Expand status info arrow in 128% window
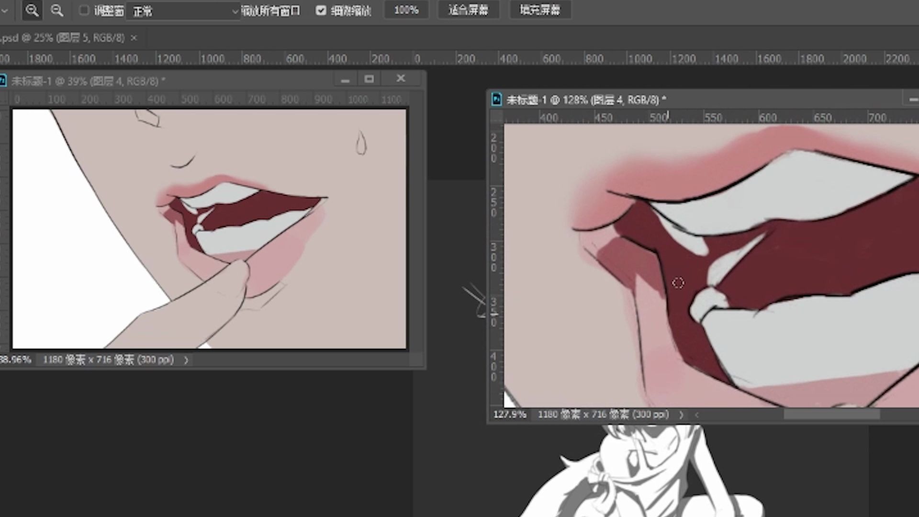 coord(681,415)
